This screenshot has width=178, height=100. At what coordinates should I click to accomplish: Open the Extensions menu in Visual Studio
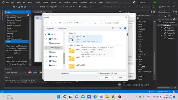[x=83, y=2]
